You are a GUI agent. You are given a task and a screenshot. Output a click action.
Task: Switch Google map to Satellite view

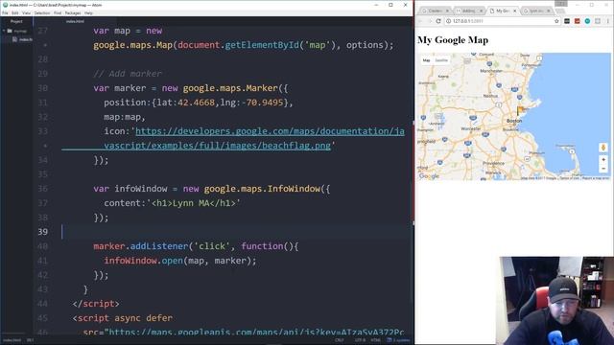pyautogui.click(x=441, y=60)
